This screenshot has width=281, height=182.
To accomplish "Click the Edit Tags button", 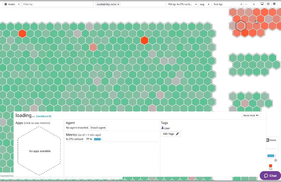I will [171, 134].
